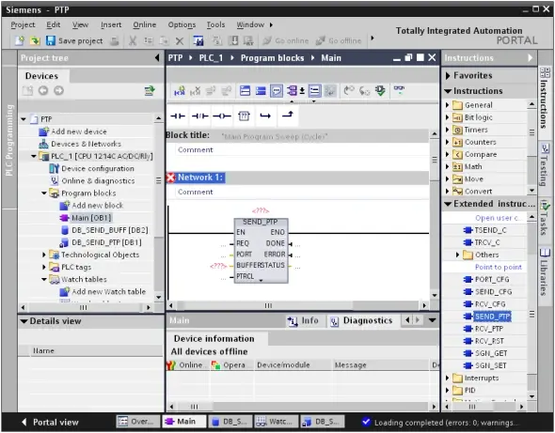Insert a normally closed contact
The height and width of the screenshot is (433, 555).
[x=200, y=116]
